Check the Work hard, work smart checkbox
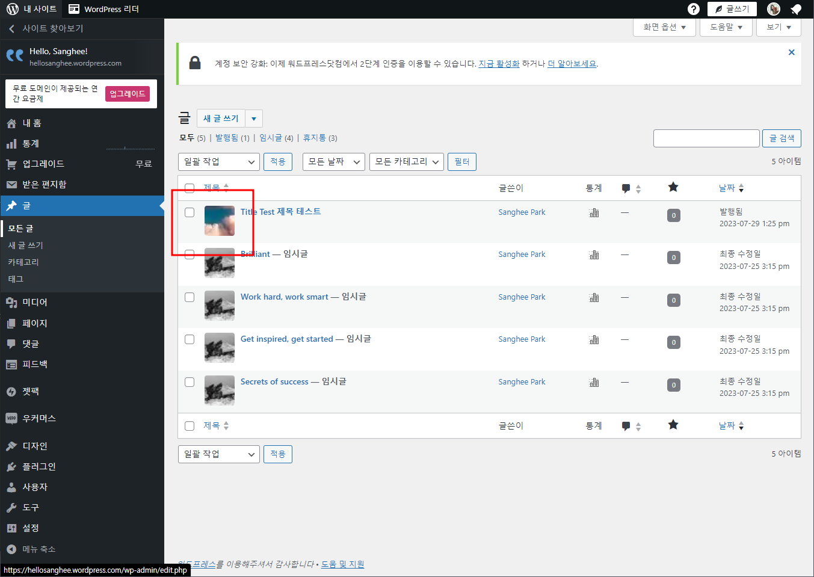814x577 pixels. pos(190,297)
